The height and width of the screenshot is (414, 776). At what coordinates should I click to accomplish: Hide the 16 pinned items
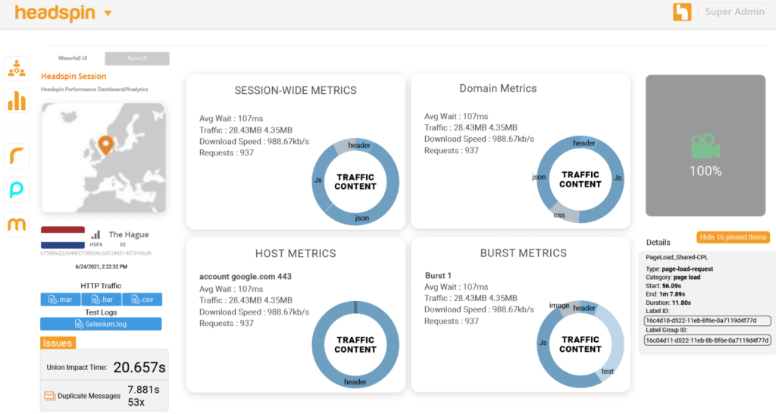(733, 237)
